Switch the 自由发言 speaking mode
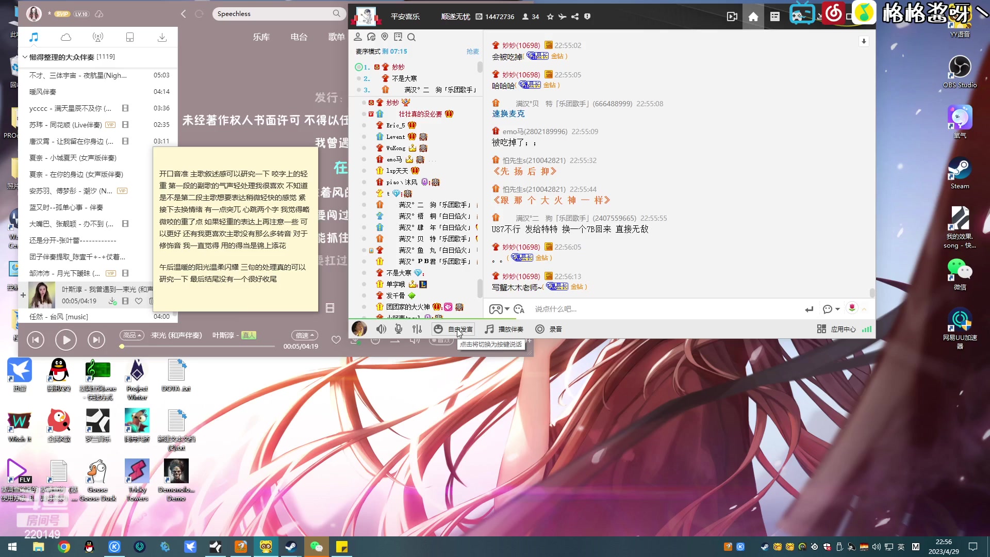Screen dimensions: 990x557 click(x=453, y=329)
